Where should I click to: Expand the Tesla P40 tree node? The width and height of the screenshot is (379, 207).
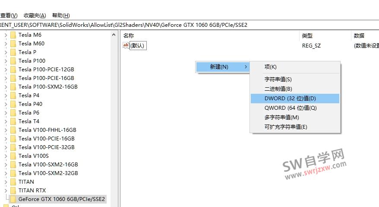point(6,104)
